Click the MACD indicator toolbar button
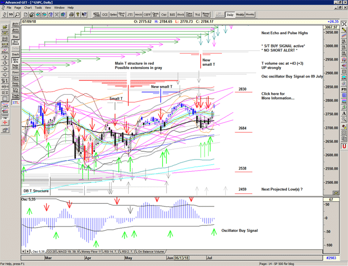Viewport: 348px width, 266px height. (x=138, y=15)
